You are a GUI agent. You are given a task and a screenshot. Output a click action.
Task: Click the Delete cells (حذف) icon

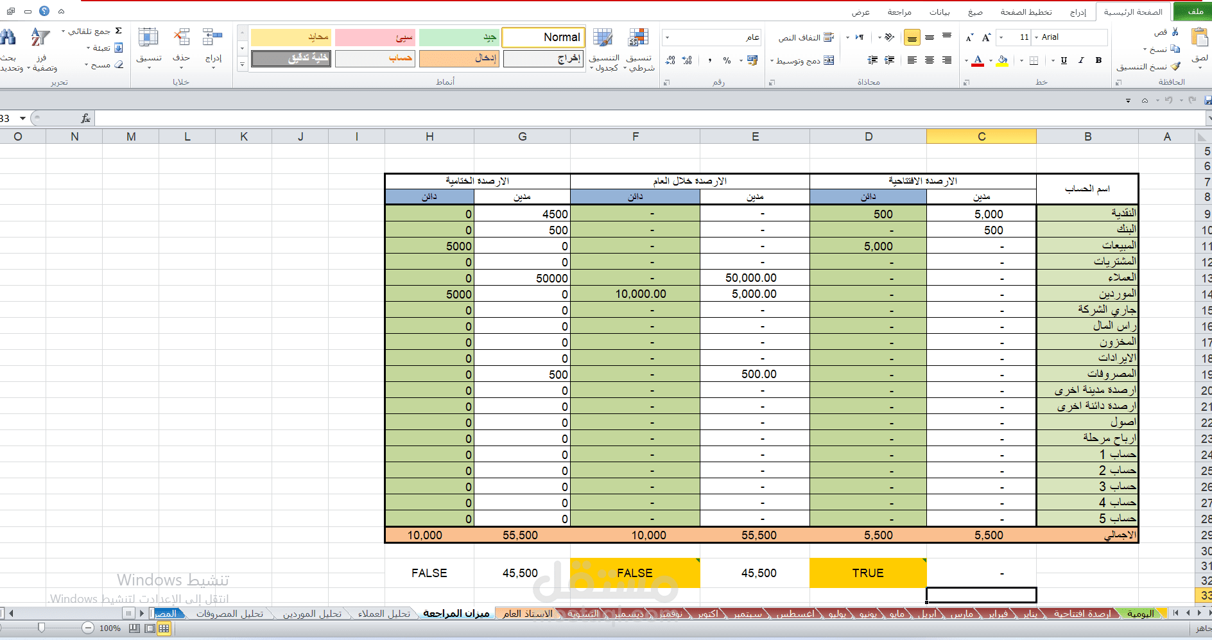point(182,37)
